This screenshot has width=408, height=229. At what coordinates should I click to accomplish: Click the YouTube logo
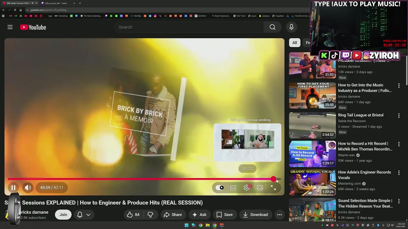33,27
